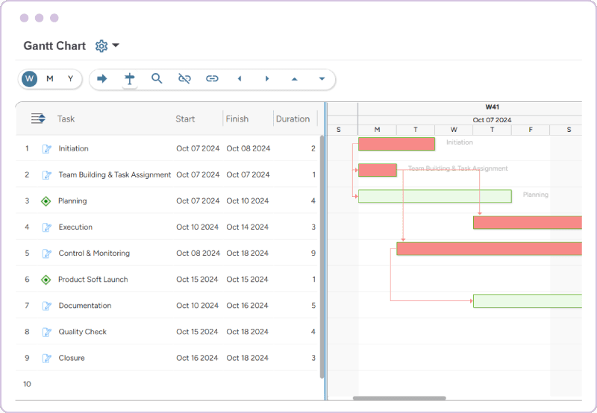Click the left triangle outdent icon

click(x=240, y=79)
